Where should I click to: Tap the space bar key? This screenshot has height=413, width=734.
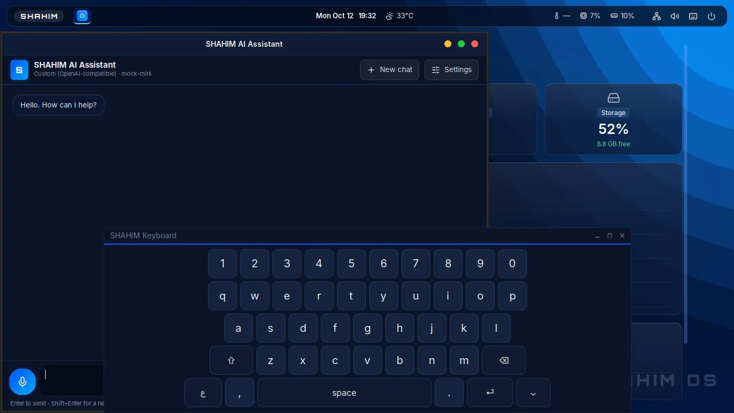(344, 393)
